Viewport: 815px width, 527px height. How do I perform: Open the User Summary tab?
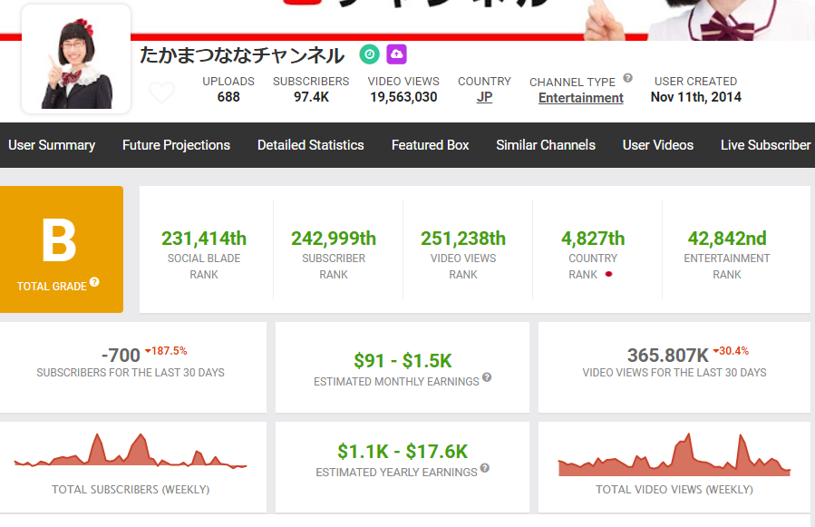(x=52, y=145)
